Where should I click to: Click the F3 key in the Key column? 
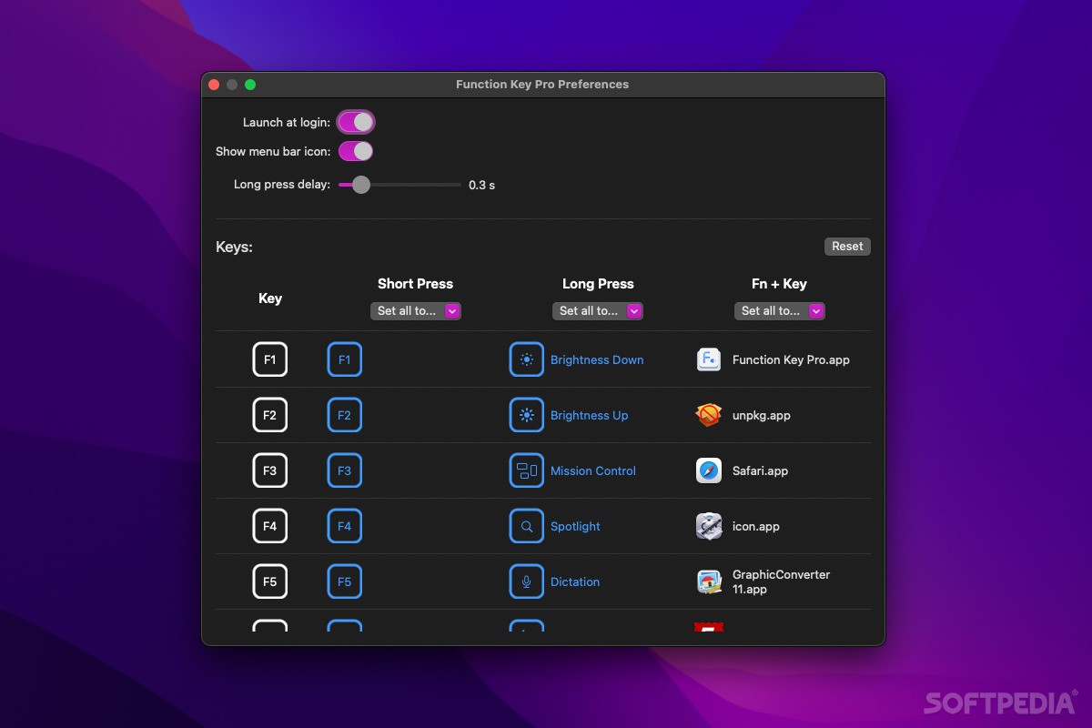coord(270,470)
